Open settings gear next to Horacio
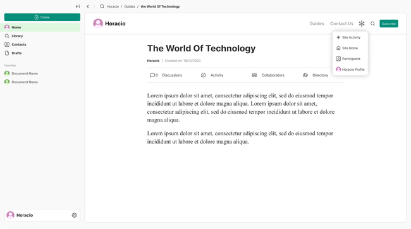 point(75,215)
